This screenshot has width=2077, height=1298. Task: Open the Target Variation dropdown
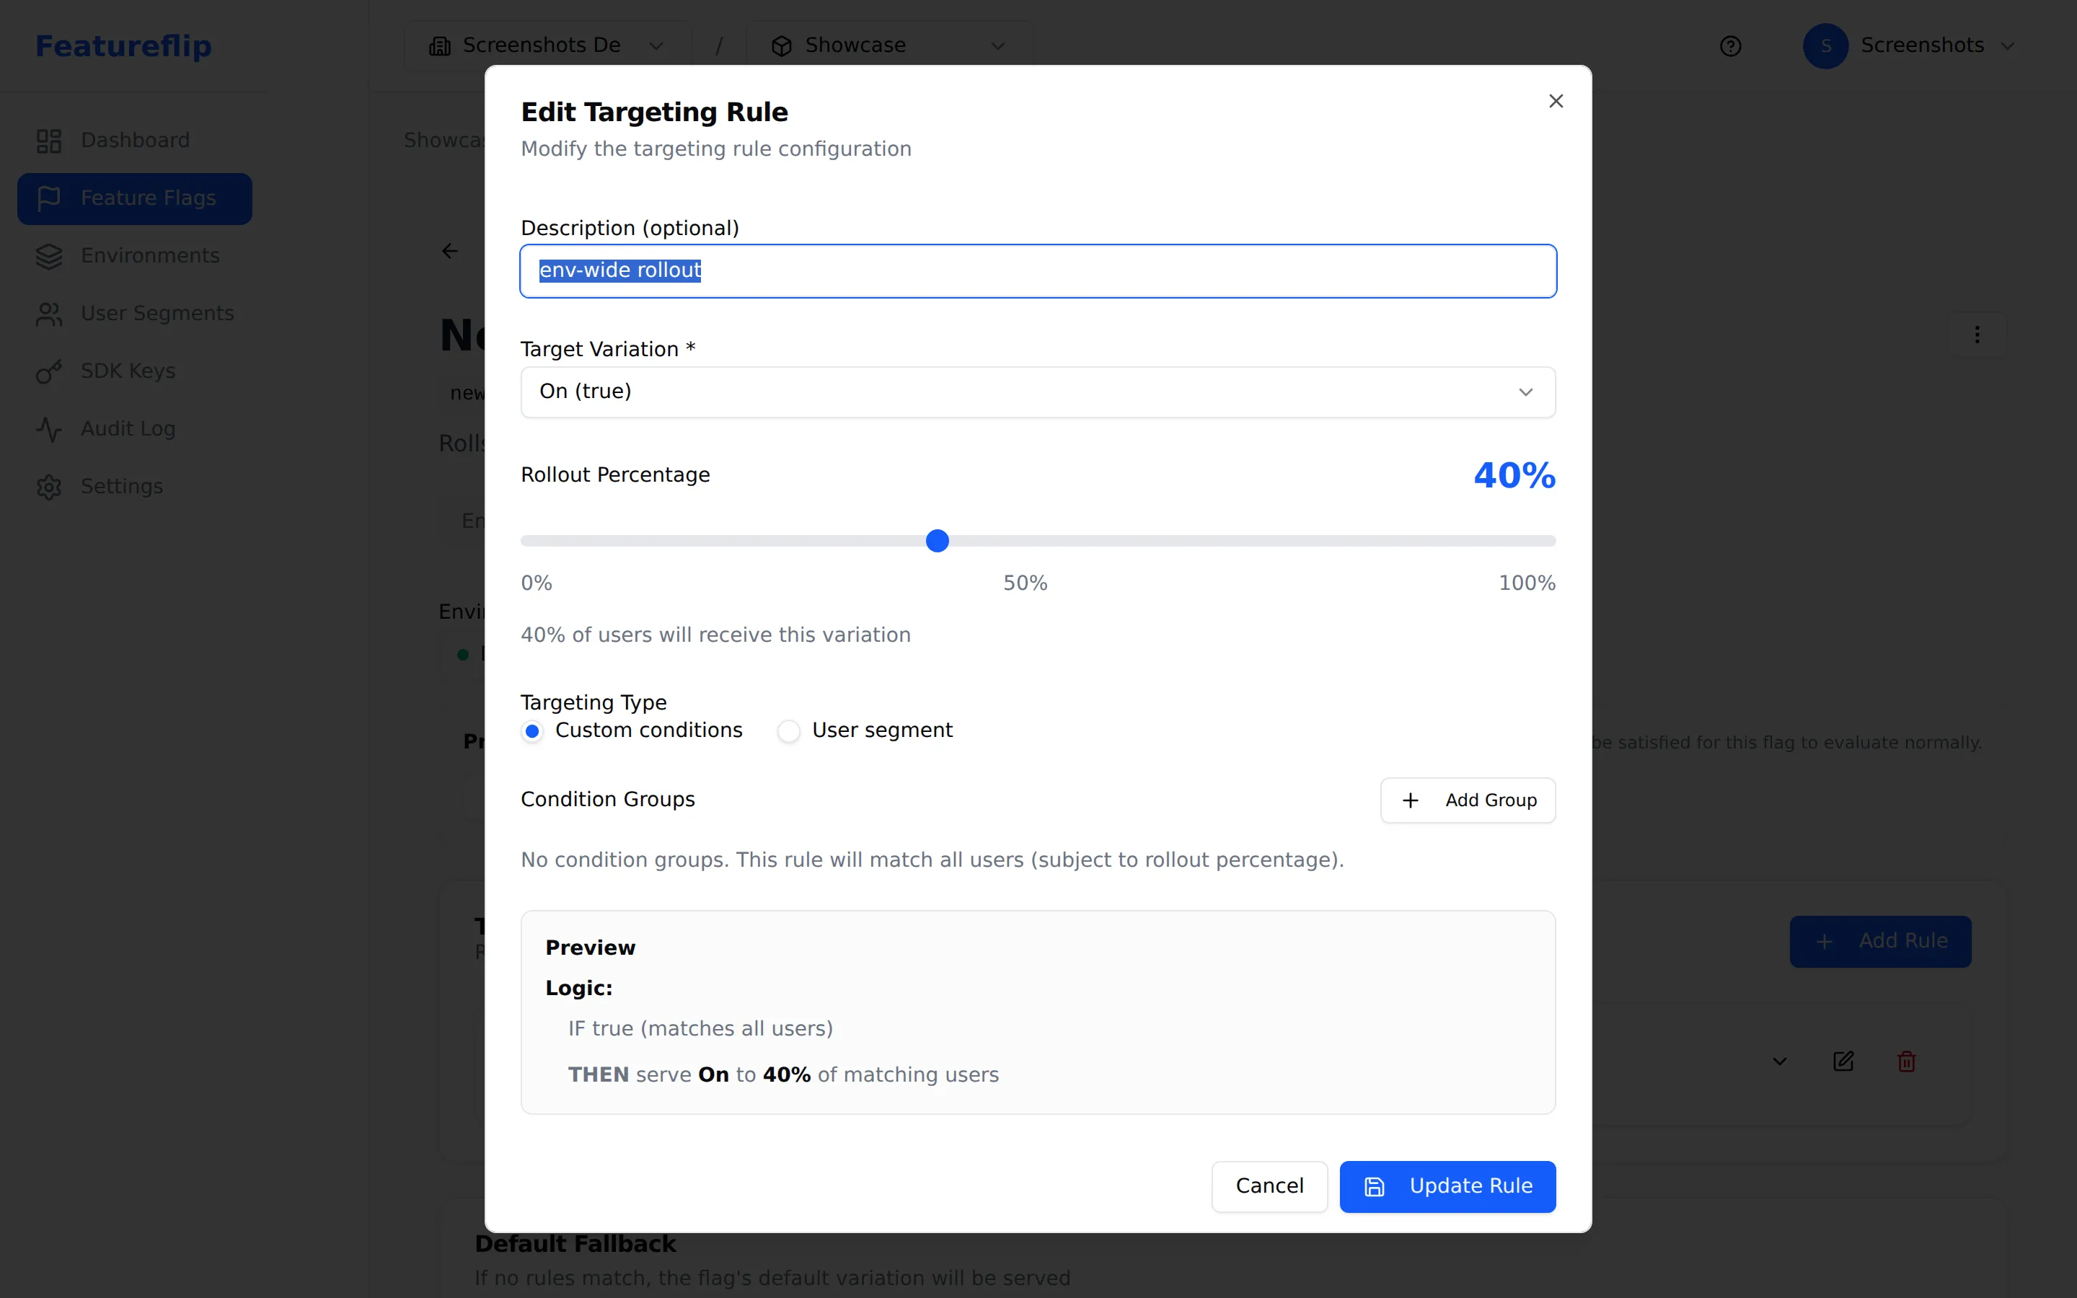[x=1038, y=392]
